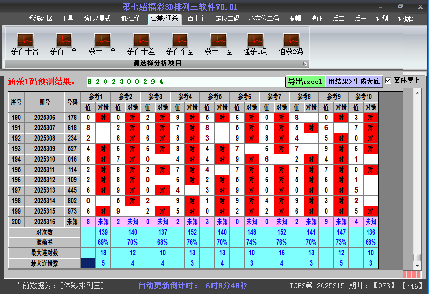
Task: Choose the 杀百个差 analysis icon
Action: click(x=180, y=40)
